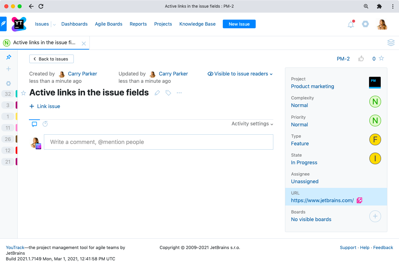Click the pin icon in sidebar
This screenshot has width=399, height=266.
click(9, 57)
